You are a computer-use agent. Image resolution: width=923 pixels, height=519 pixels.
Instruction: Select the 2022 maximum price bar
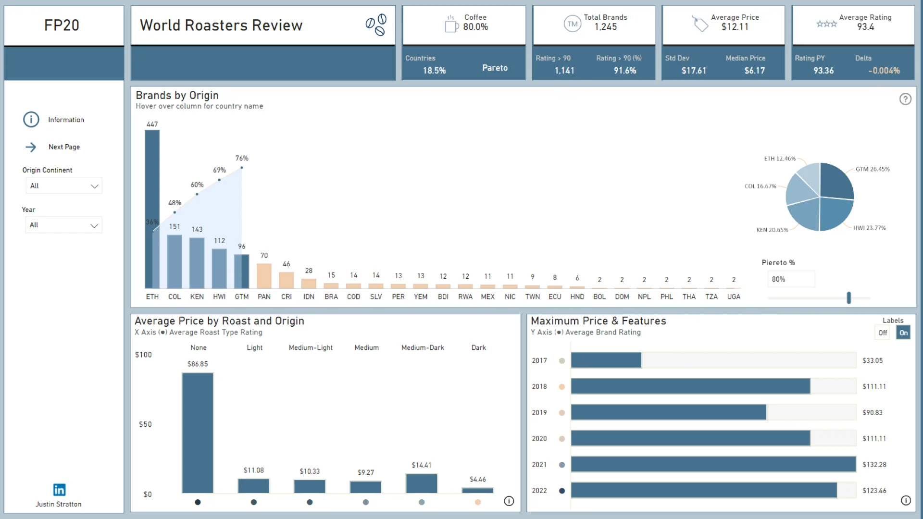(704, 490)
